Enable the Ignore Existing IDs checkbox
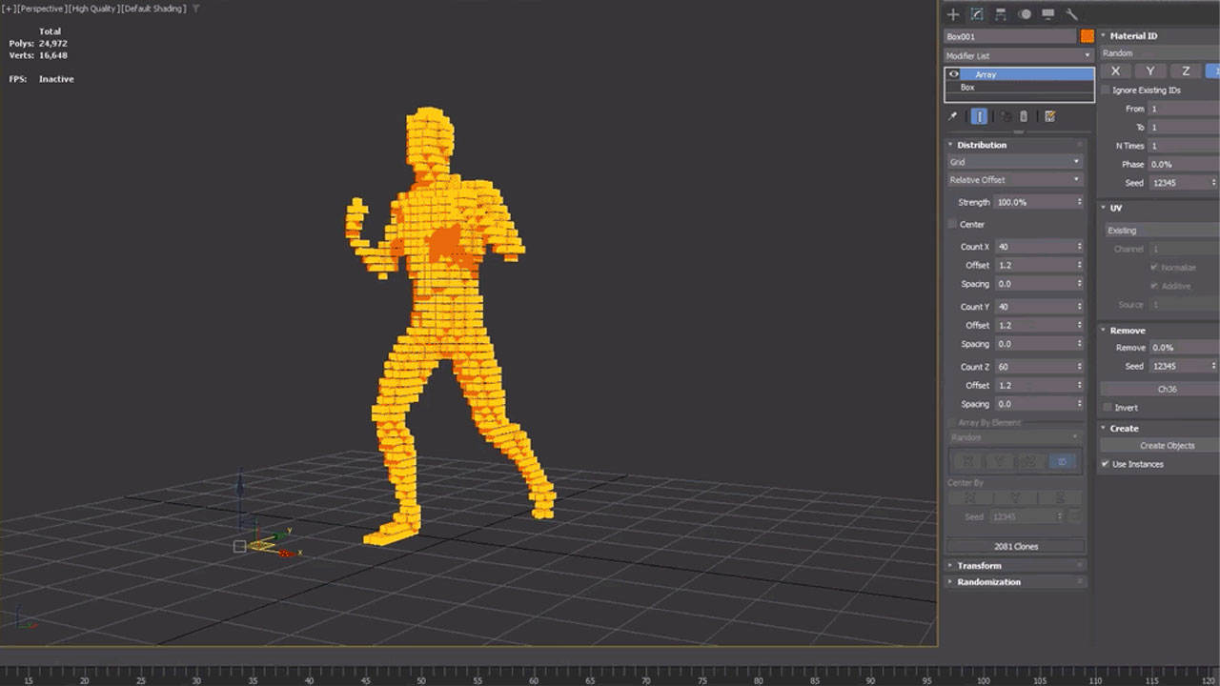Image resolution: width=1220 pixels, height=686 pixels. [1105, 90]
